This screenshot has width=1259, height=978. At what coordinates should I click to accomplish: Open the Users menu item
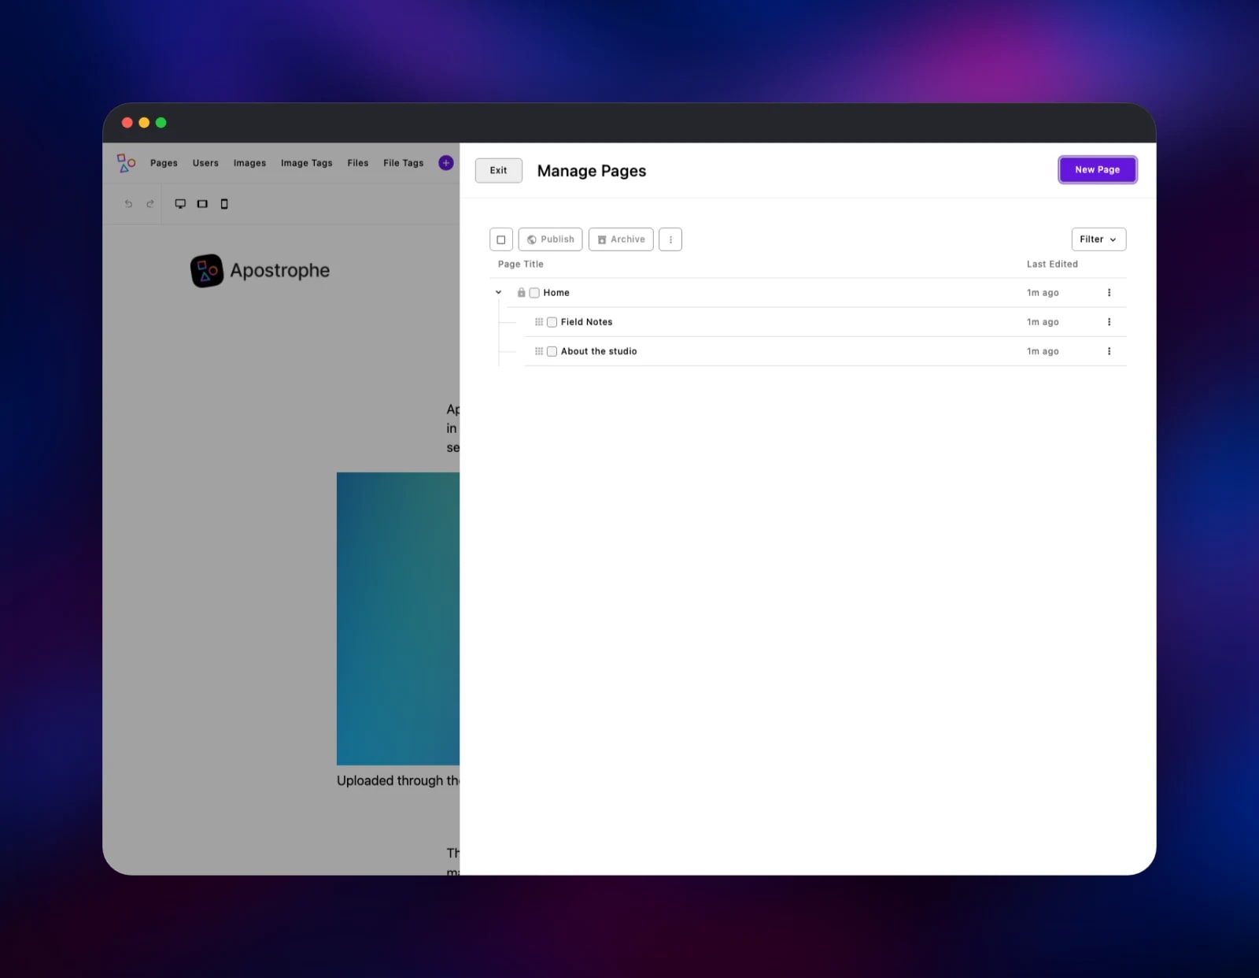(x=205, y=163)
